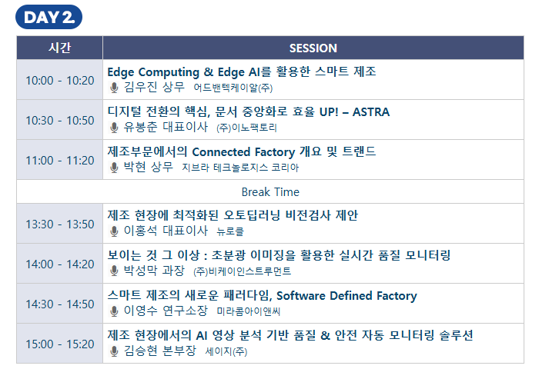Viewport: 539px width, 369px height.
Task: Open Edge Computing & Edge AI session title
Action: coord(241,71)
